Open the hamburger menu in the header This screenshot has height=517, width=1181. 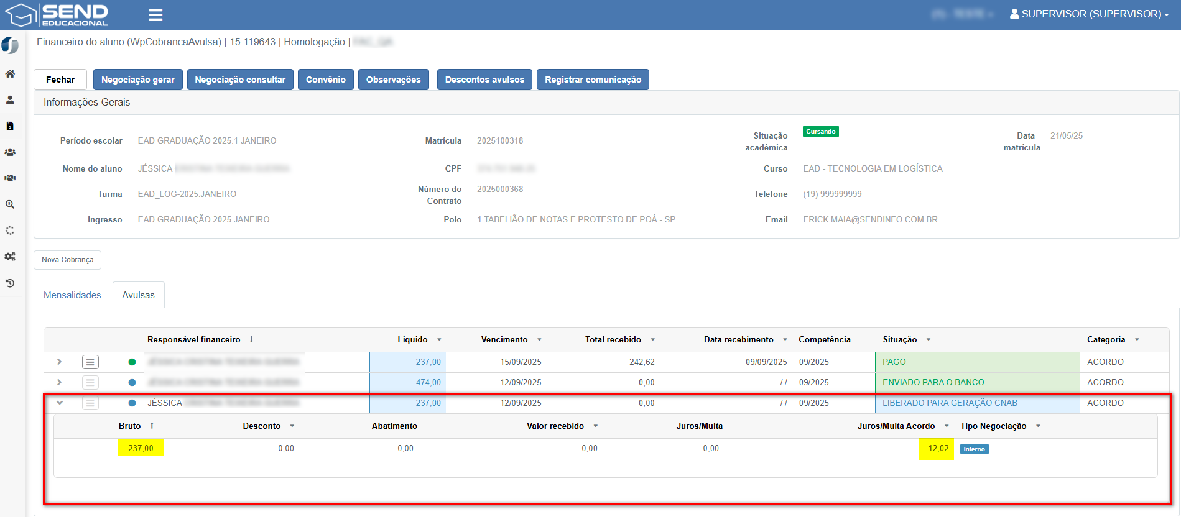[155, 15]
